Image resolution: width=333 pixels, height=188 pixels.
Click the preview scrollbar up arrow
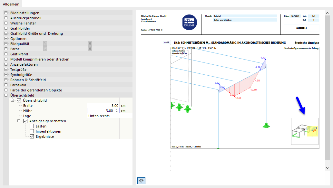pos(327,12)
